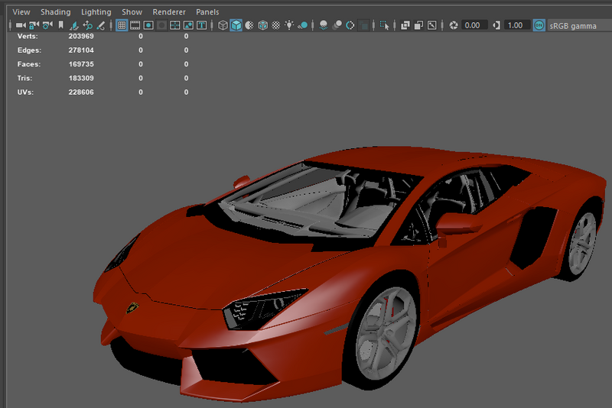Edit the Exposure value 0.00 field
612x408 pixels.
474,25
